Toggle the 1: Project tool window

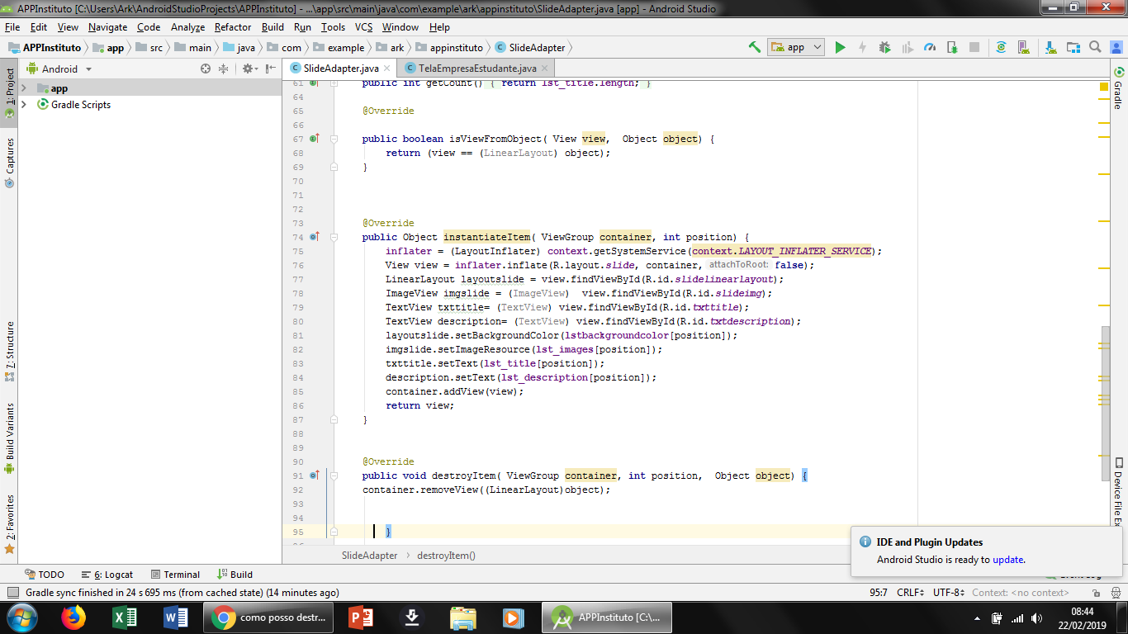(9, 93)
